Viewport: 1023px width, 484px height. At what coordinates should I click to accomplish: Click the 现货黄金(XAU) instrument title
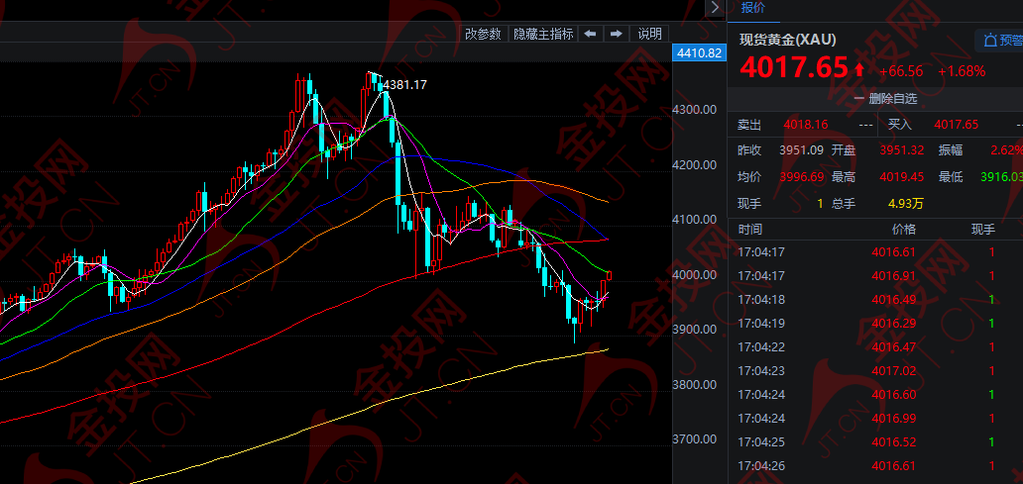click(788, 40)
